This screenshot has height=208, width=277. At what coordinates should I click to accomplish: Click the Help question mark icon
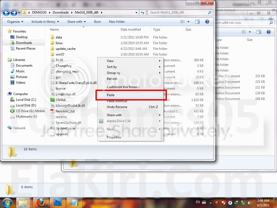[x=207, y=22]
